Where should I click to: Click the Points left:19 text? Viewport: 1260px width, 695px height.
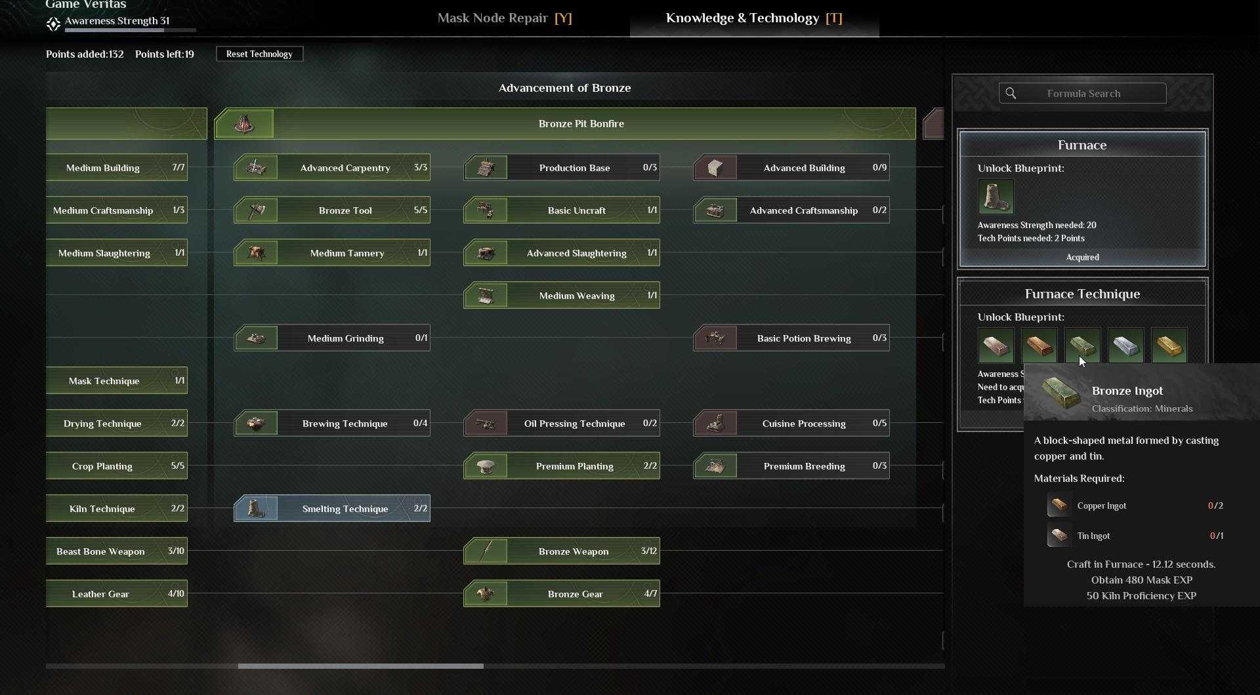[x=165, y=54]
